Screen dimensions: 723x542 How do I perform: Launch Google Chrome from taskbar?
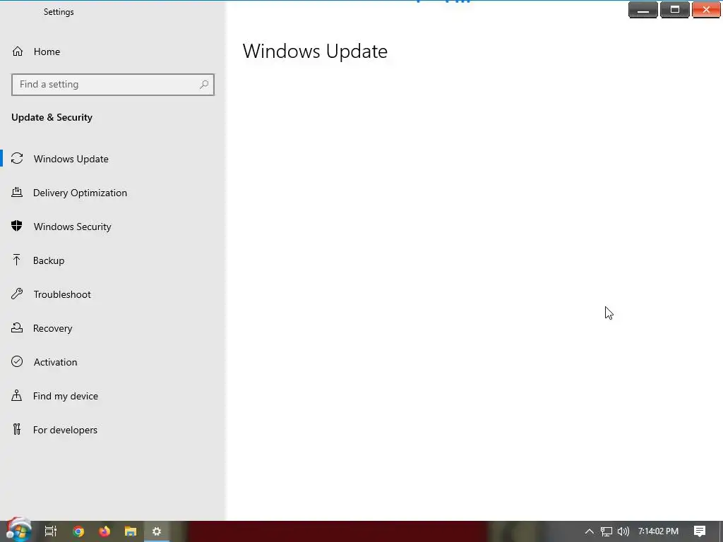[x=78, y=531]
